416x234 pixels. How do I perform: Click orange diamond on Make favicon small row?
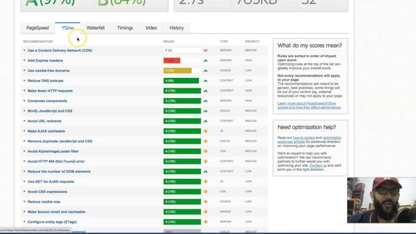point(205,212)
